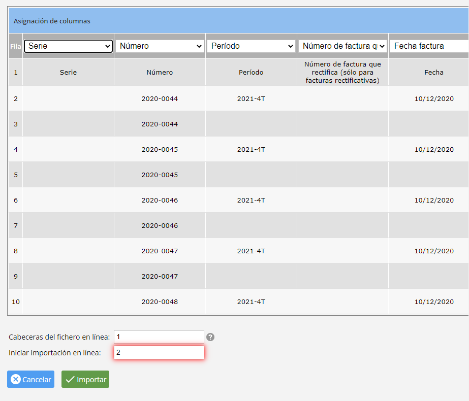
Task: Select 2020-0045 in row 4
Action: tap(160, 149)
